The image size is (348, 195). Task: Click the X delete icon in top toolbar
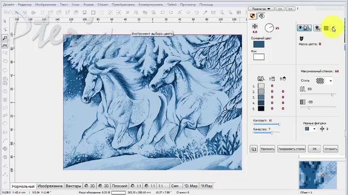tap(128, 12)
